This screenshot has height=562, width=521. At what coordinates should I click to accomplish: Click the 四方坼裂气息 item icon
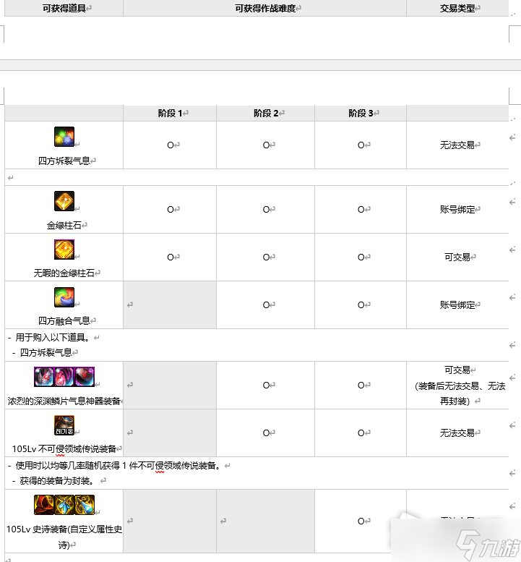pos(64,137)
